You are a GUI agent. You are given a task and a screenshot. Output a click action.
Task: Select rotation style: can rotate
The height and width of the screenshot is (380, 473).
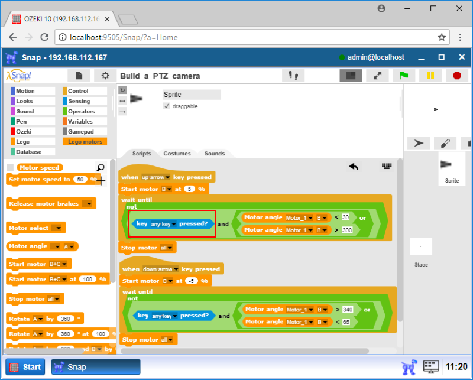[x=122, y=90]
